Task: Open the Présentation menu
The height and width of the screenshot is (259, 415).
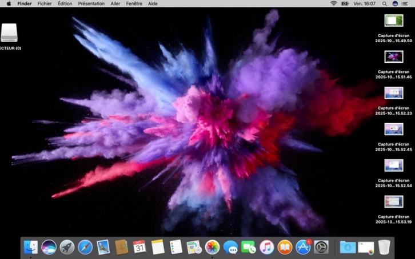Action: [91, 3]
